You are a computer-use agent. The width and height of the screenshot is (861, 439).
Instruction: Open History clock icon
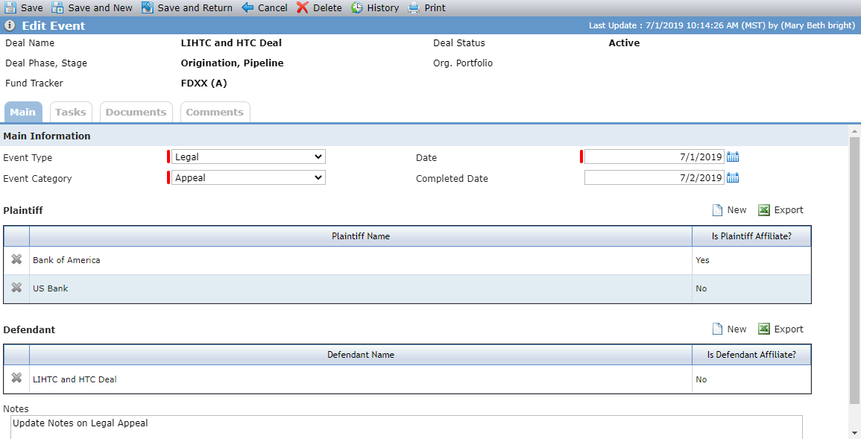pos(357,7)
